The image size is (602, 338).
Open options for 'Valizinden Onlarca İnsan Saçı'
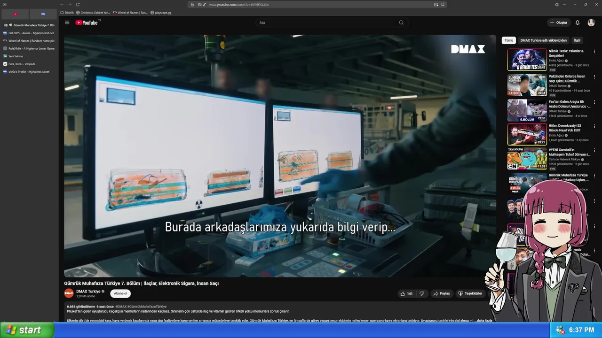[x=594, y=77]
